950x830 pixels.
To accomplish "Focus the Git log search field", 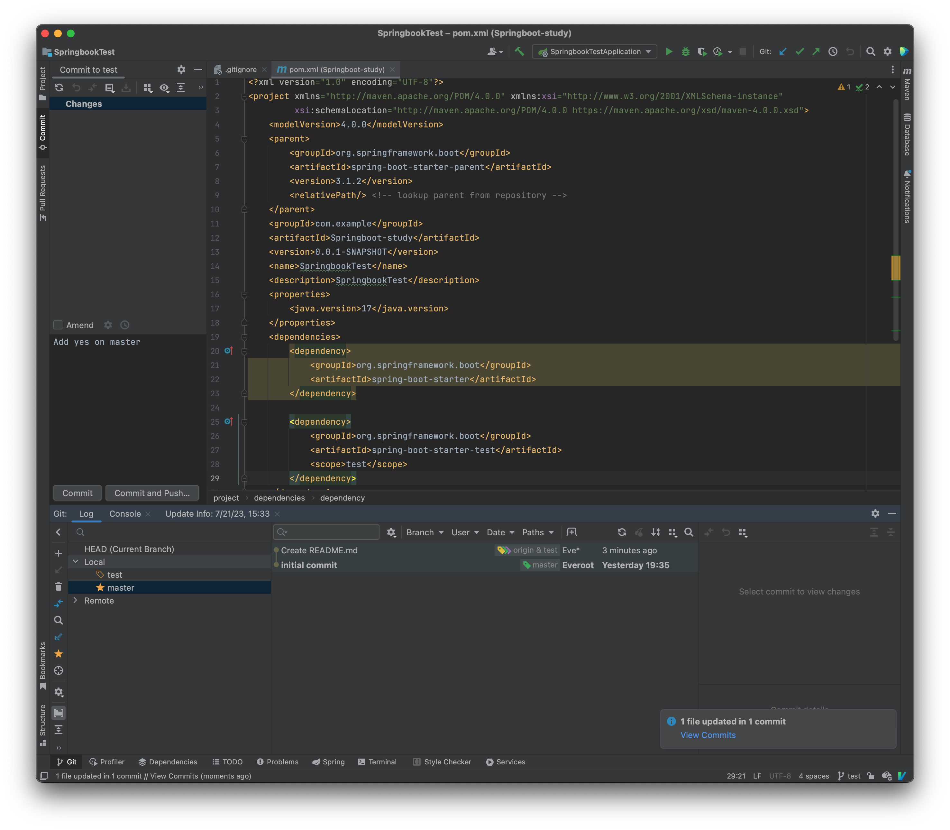I will (x=326, y=532).
